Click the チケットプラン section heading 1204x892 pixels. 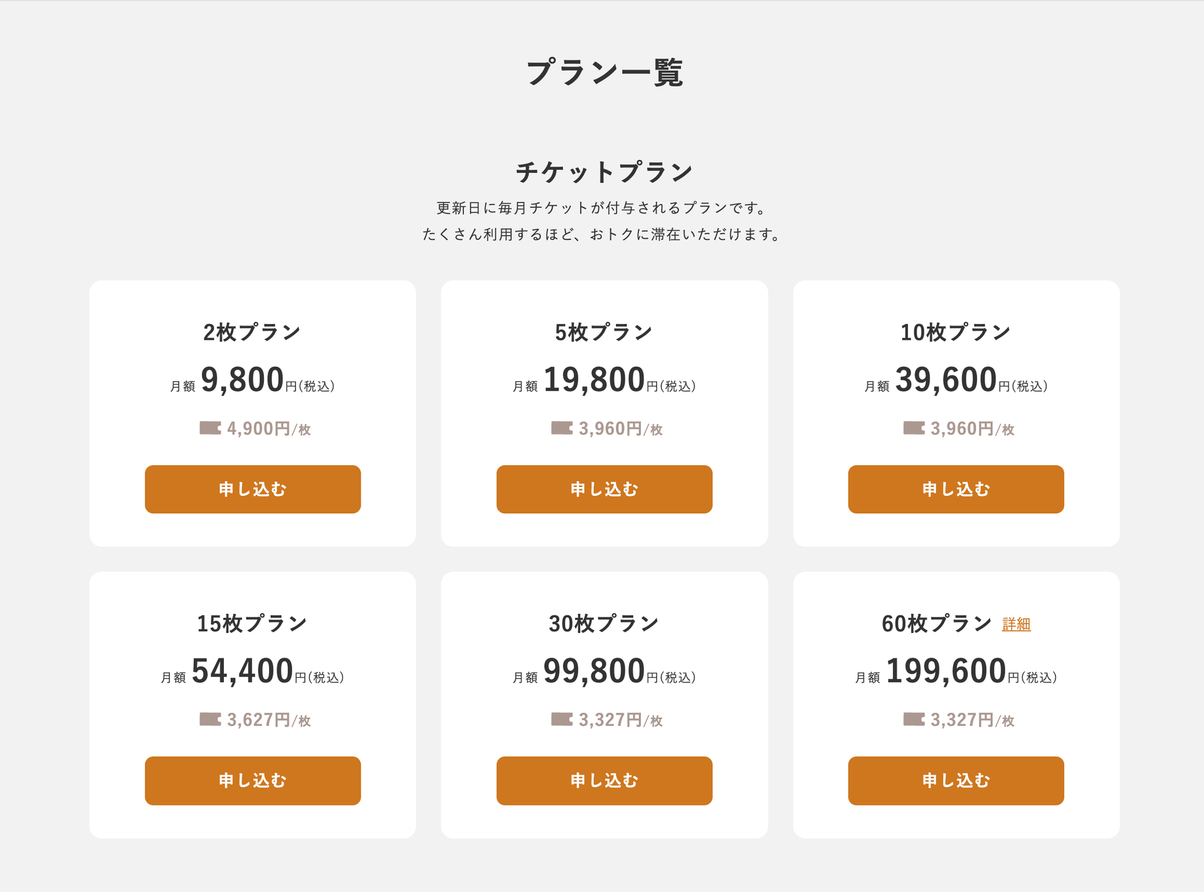[604, 172]
